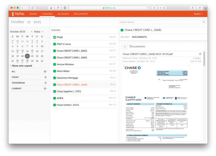The width and height of the screenshot is (216, 156).
Task: Switch to the BILLPAY tab
Action: coord(125,37)
